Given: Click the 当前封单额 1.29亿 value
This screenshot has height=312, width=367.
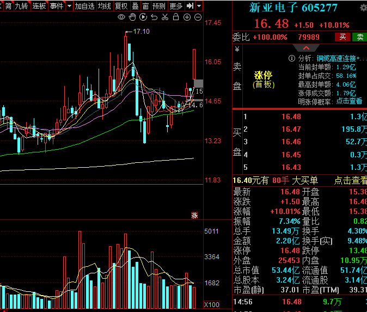Looking at the screenshot, I should [346, 67].
